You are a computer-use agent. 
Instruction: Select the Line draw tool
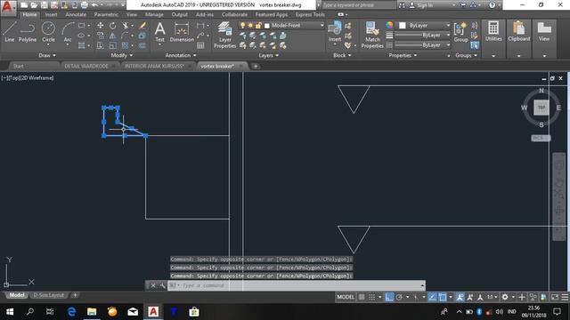(x=10, y=31)
